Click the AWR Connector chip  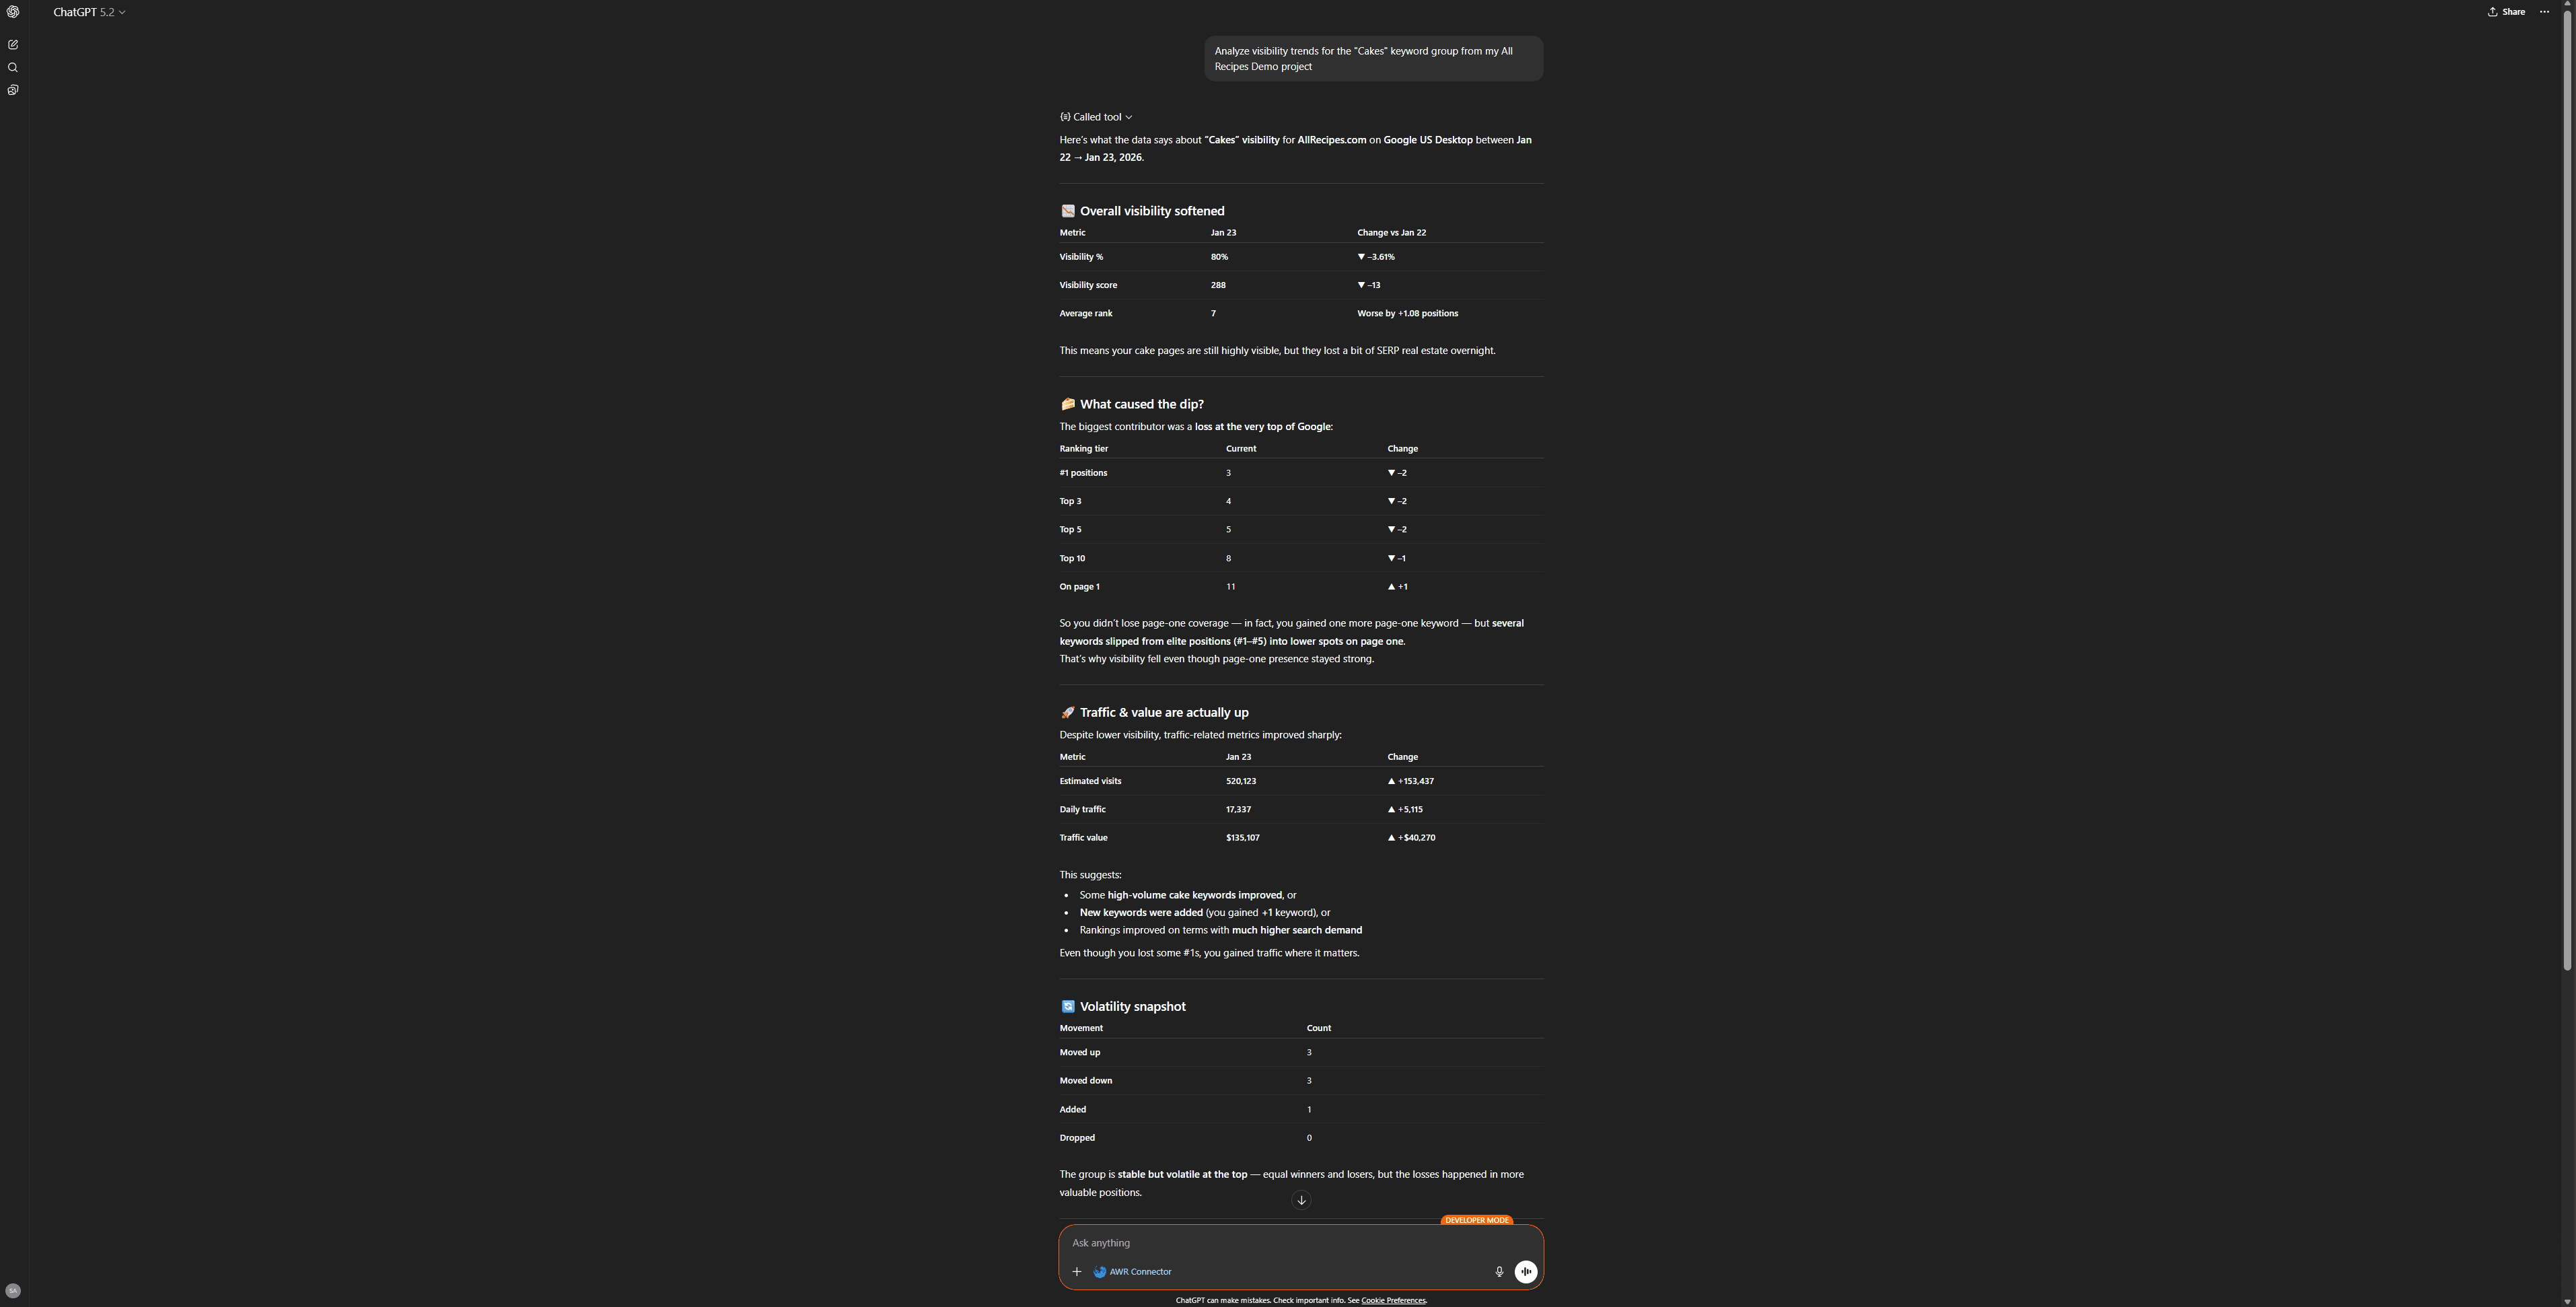tap(1132, 1272)
